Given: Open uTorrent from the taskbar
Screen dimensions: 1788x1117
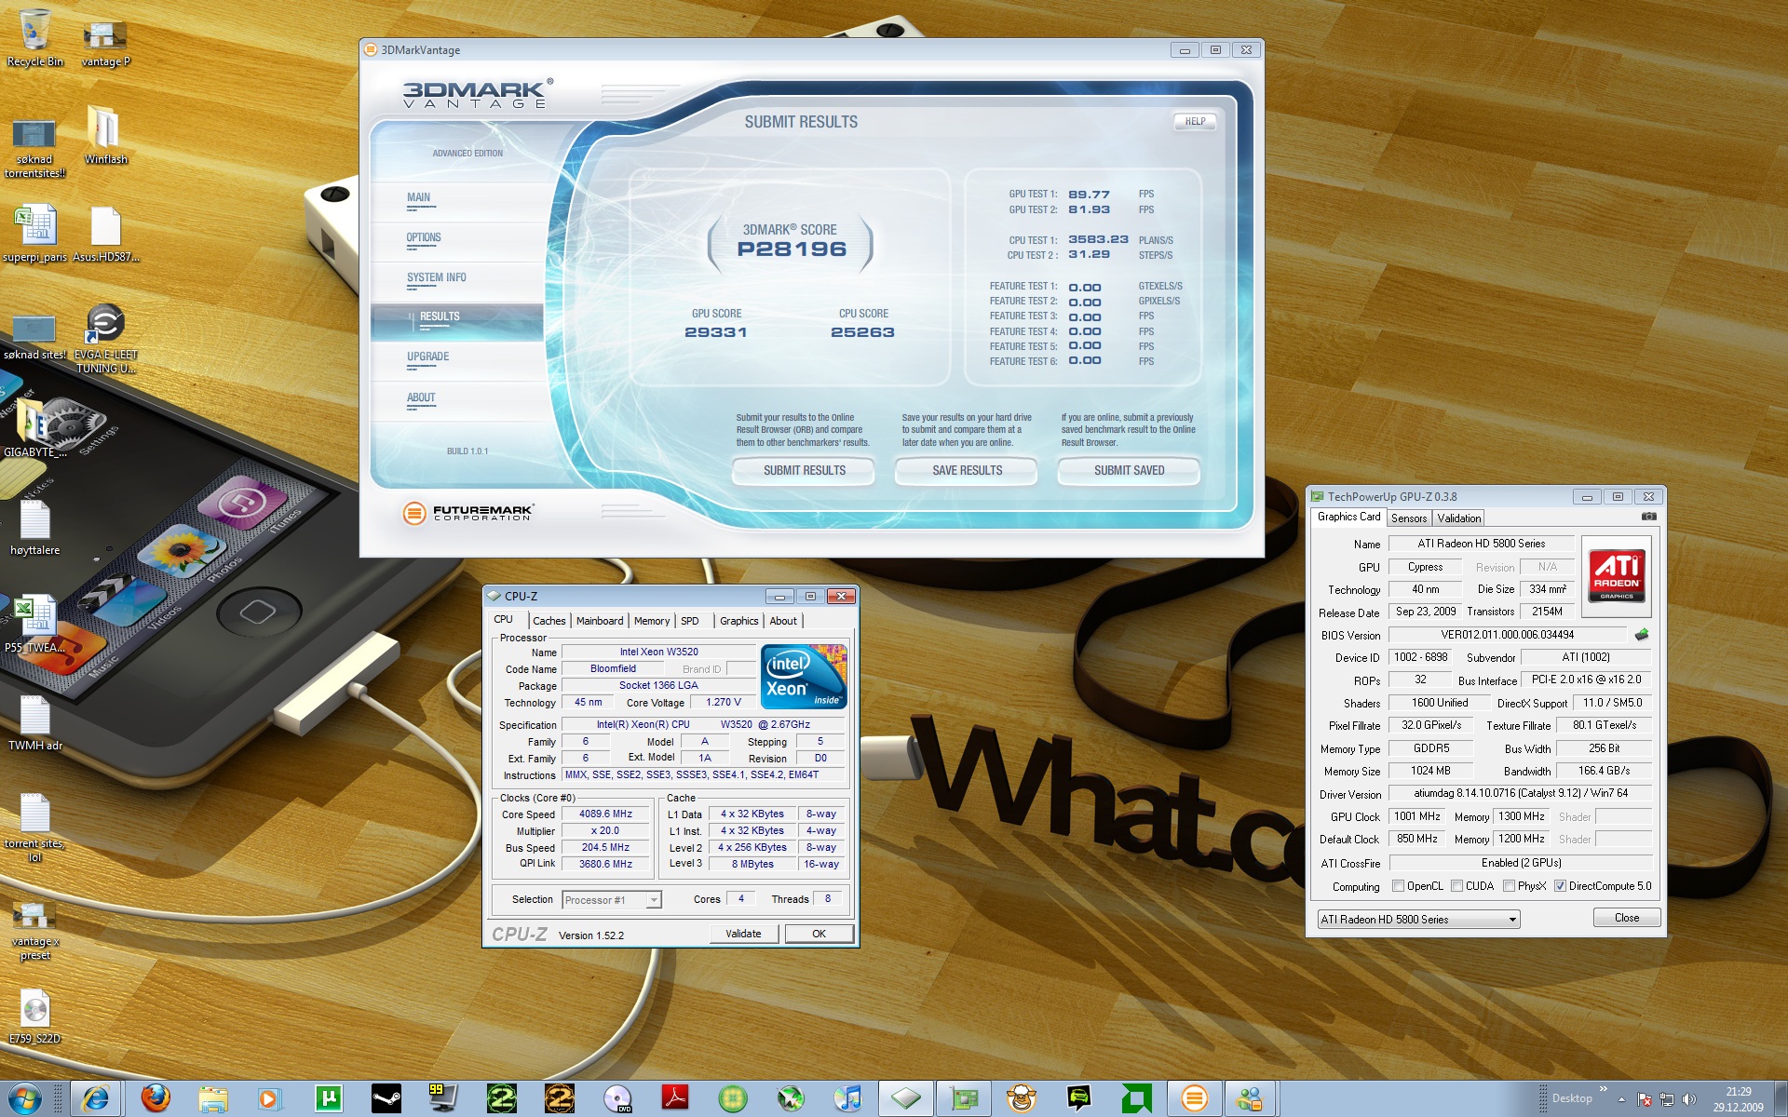Looking at the screenshot, I should (328, 1099).
